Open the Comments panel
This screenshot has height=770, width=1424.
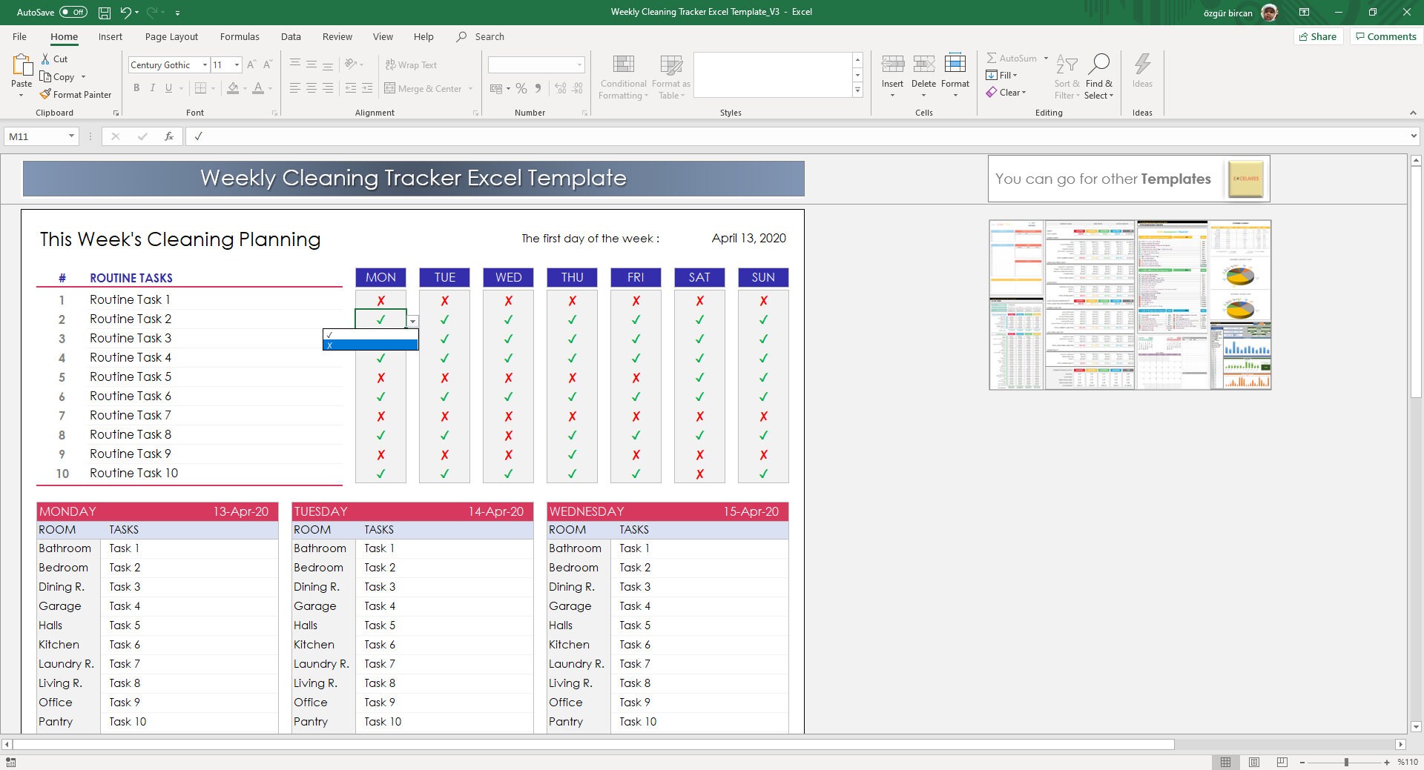point(1384,36)
